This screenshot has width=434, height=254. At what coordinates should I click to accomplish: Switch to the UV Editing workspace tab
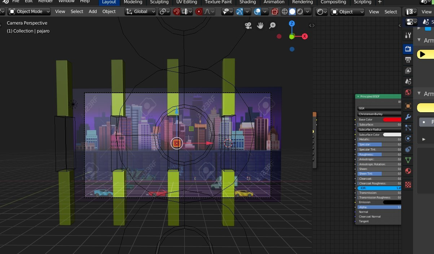point(187,2)
